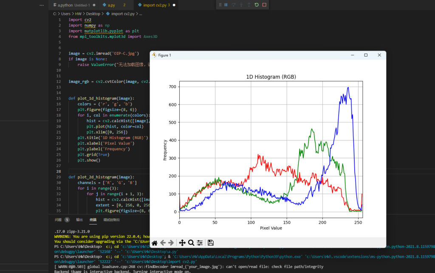Click 'cv2' in the line 1 import
The width and height of the screenshot is (435, 273).
[88, 20]
